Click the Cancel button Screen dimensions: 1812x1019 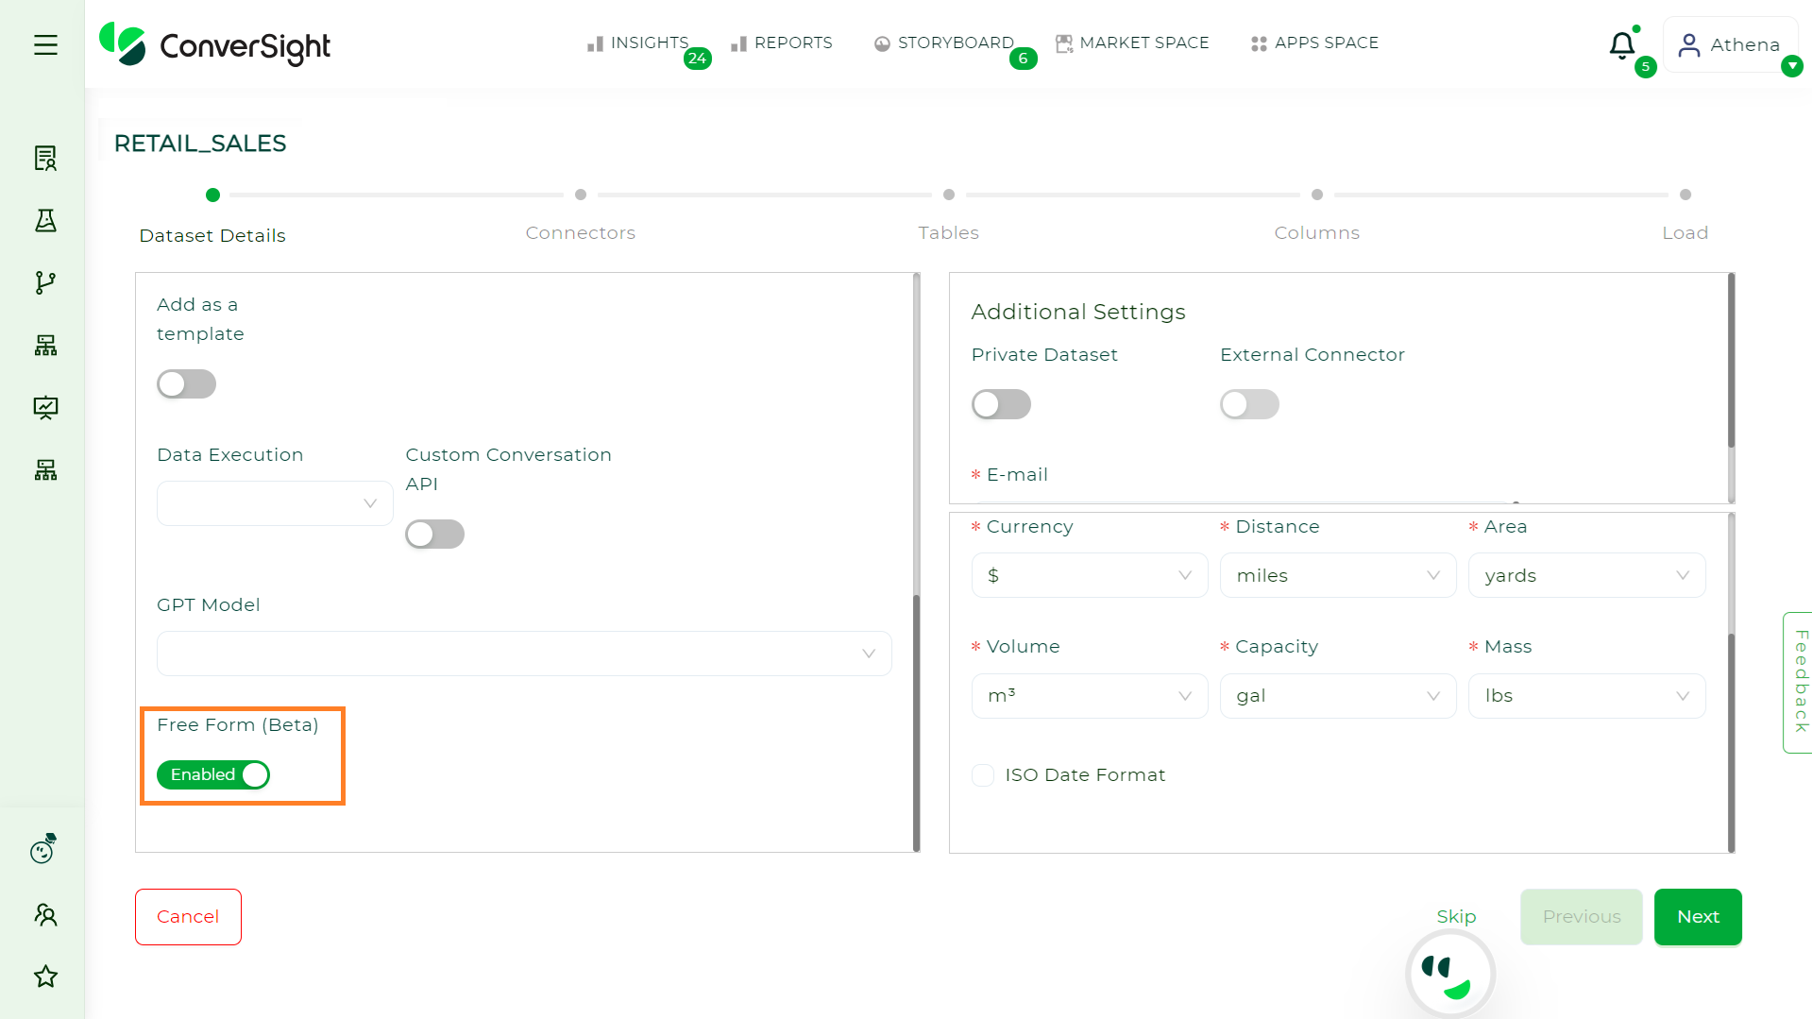pos(188,916)
